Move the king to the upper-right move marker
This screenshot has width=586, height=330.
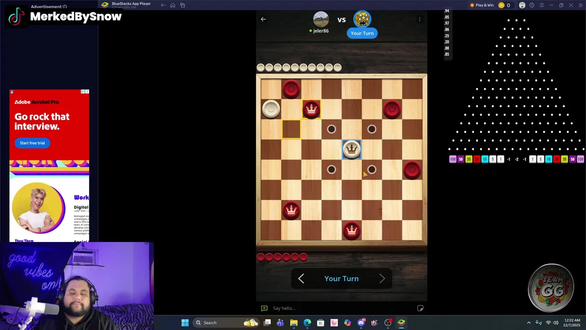pos(372,129)
